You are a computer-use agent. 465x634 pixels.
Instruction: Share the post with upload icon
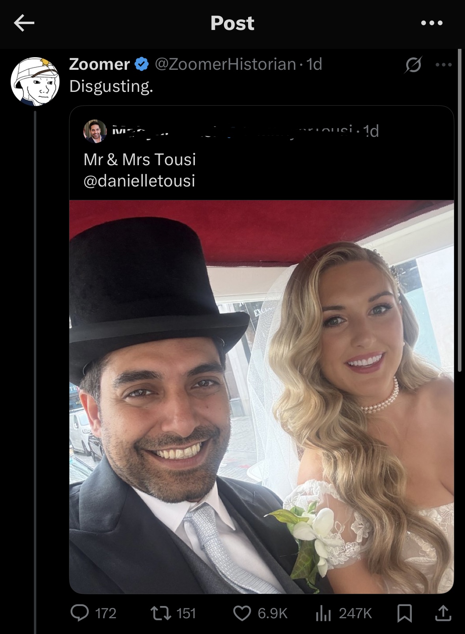[442, 613]
